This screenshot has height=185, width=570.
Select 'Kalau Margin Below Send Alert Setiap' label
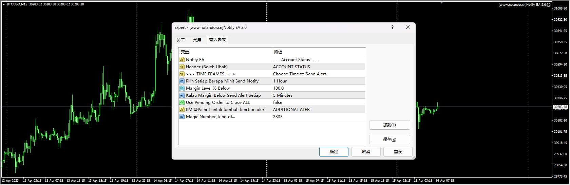(223, 95)
